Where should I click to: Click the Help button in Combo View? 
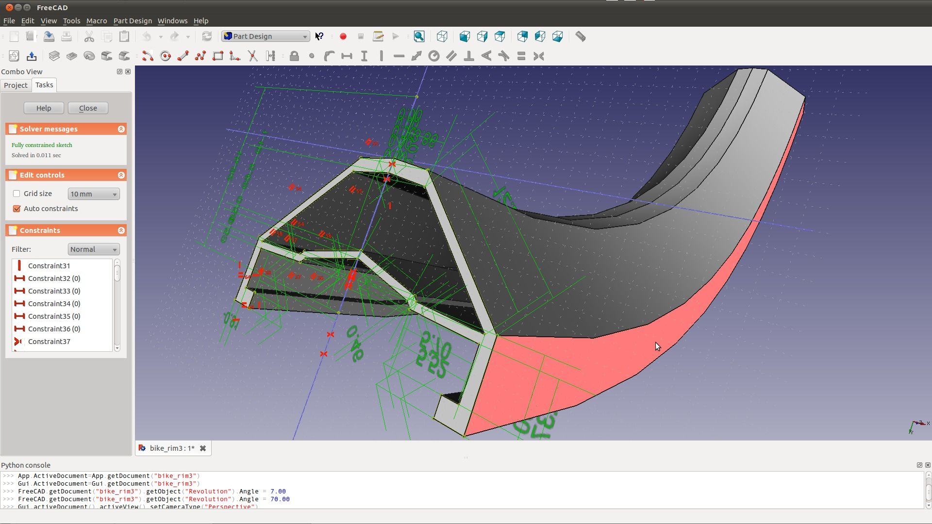pyautogui.click(x=44, y=108)
